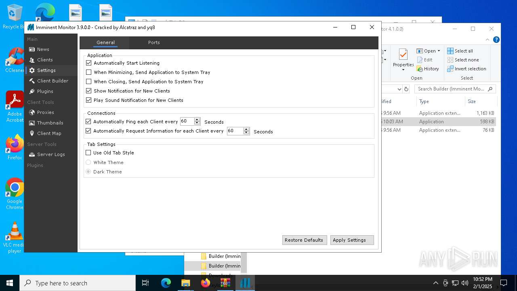
Task: Decrease request information interval down arrow
Action: [246, 133]
